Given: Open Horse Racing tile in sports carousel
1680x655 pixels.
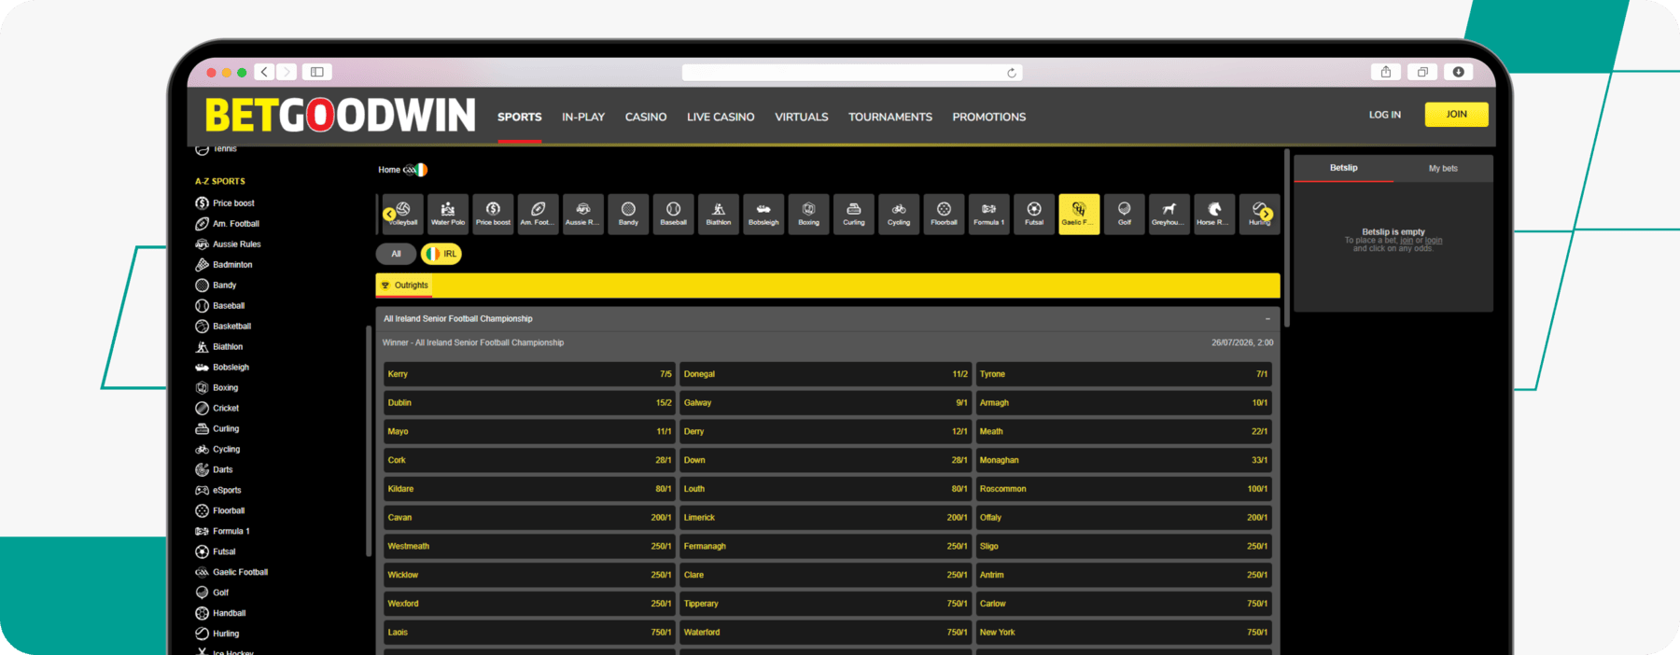Looking at the screenshot, I should pos(1214,214).
